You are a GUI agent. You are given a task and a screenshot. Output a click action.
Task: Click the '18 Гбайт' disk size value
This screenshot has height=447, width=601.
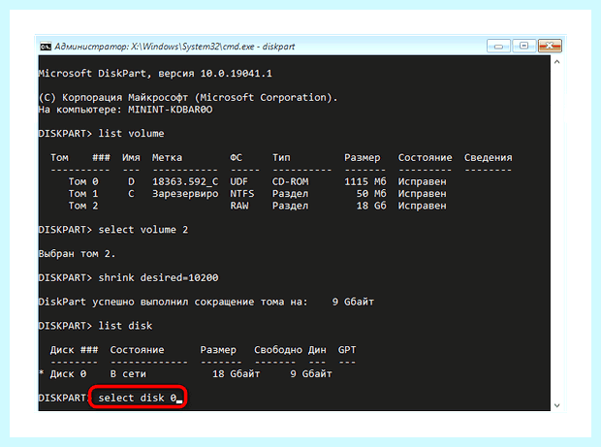[237, 373]
